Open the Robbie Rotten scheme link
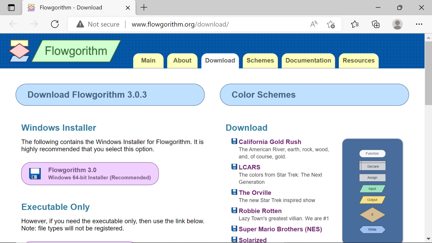 tap(260, 211)
